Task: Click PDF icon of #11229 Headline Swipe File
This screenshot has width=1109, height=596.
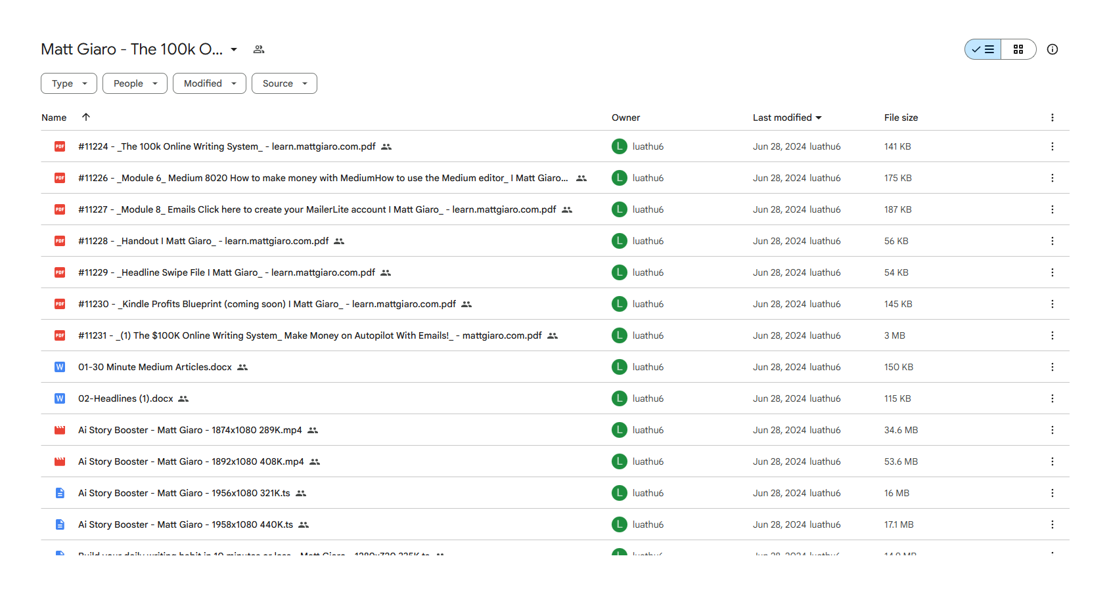Action: [x=60, y=272]
